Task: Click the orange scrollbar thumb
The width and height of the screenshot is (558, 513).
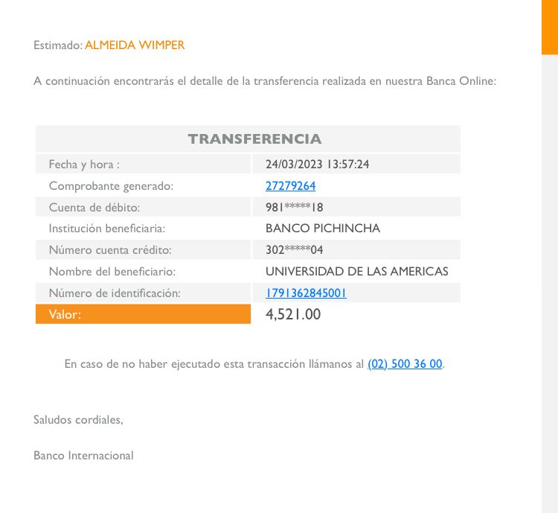Action: pyautogui.click(x=549, y=27)
